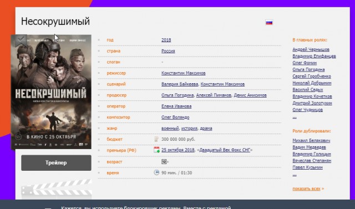Open the 25 октября 2018 premiere link
The image size is (355, 209).
pyautogui.click(x=178, y=150)
